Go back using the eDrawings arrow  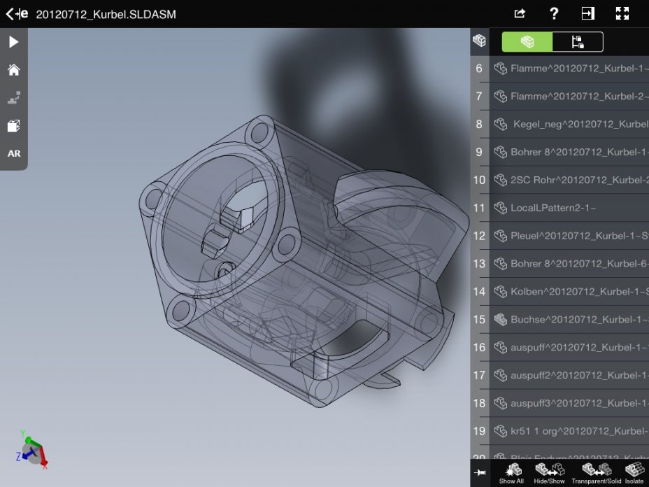click(17, 13)
